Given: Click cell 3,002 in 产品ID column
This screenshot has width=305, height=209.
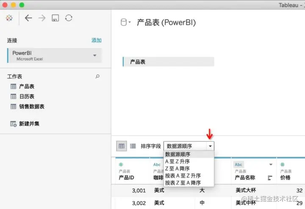Looking at the screenshot, I should pos(139,203).
